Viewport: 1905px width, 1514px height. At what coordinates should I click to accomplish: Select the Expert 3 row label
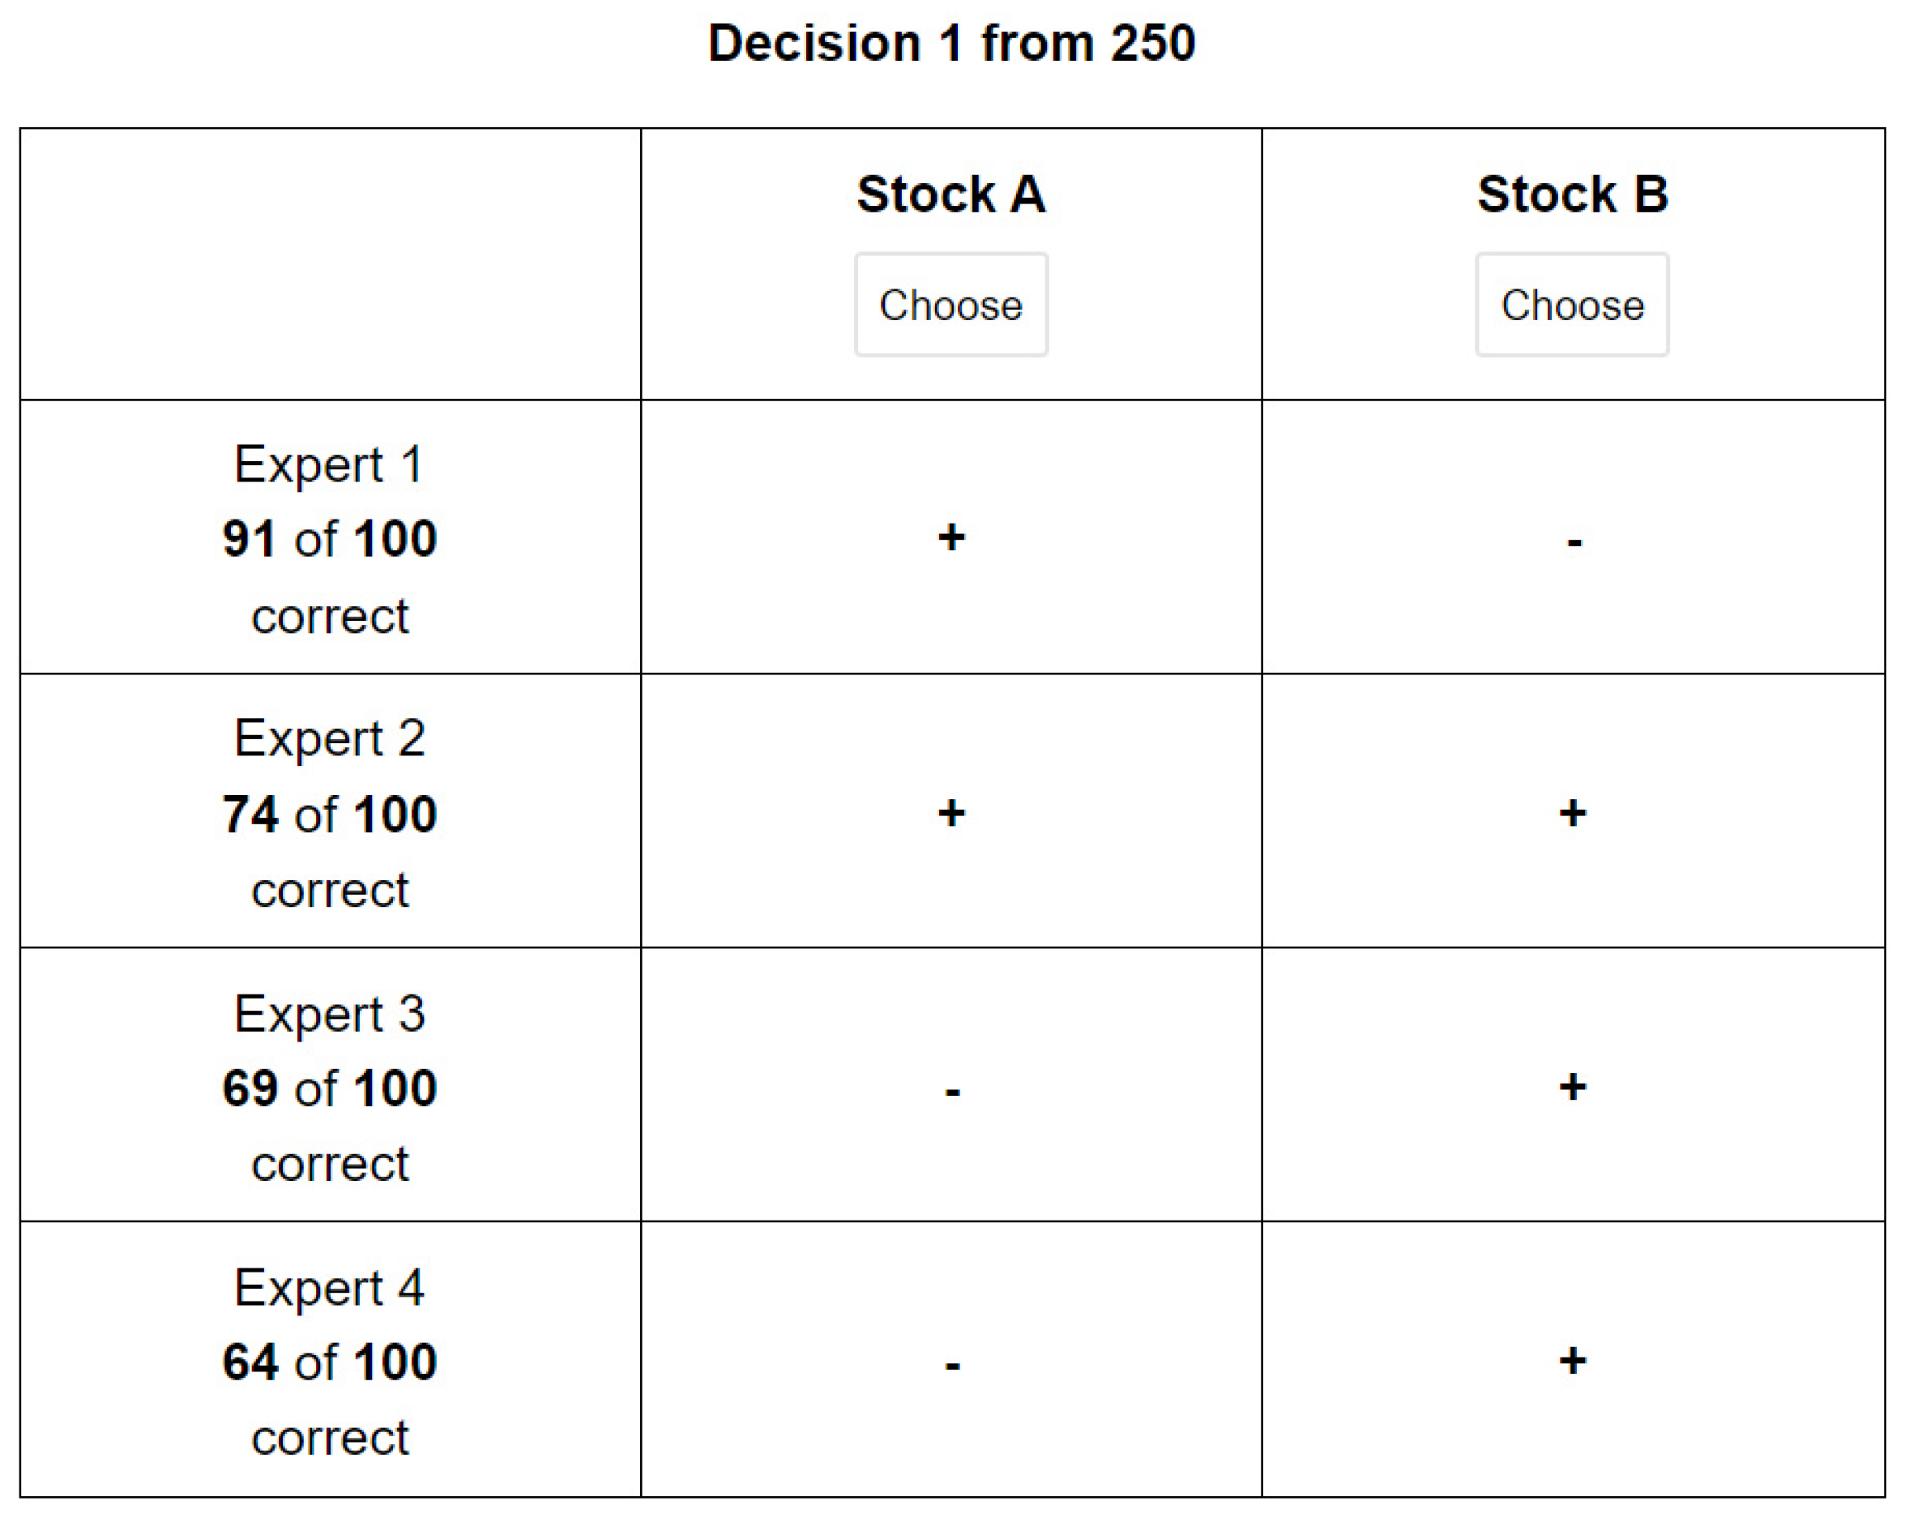330,1013
